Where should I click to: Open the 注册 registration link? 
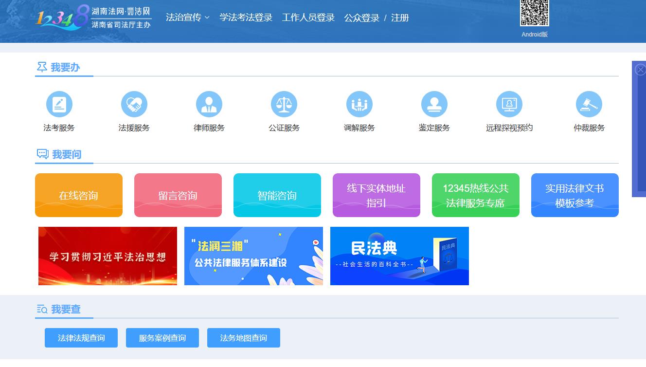[400, 18]
